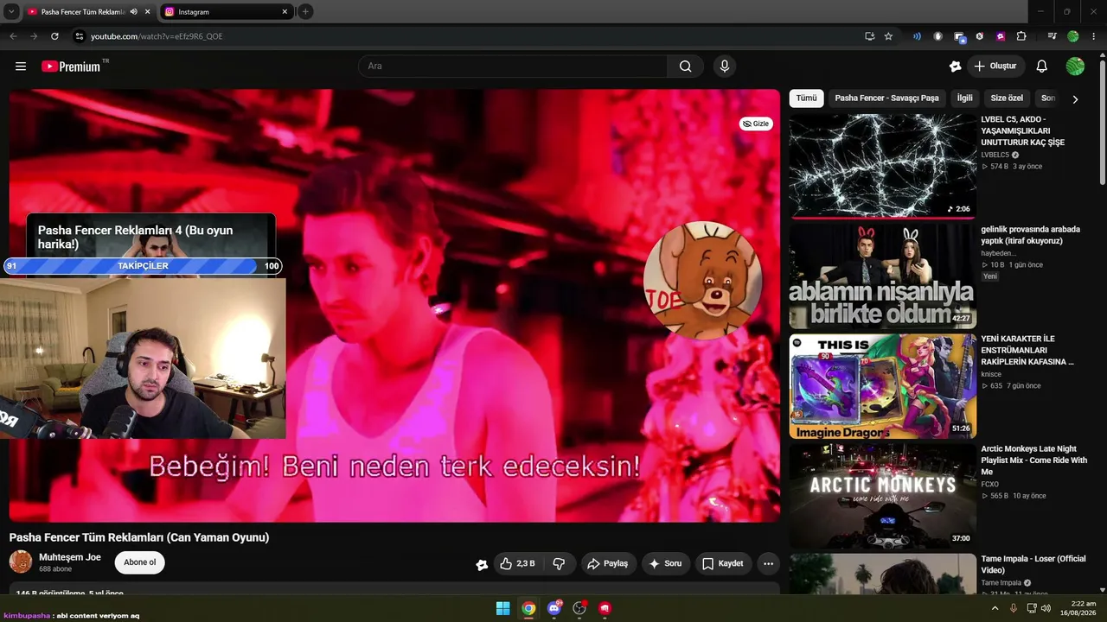1107x622 pixels.
Task: Open Discord from the taskbar
Action: coord(554,608)
